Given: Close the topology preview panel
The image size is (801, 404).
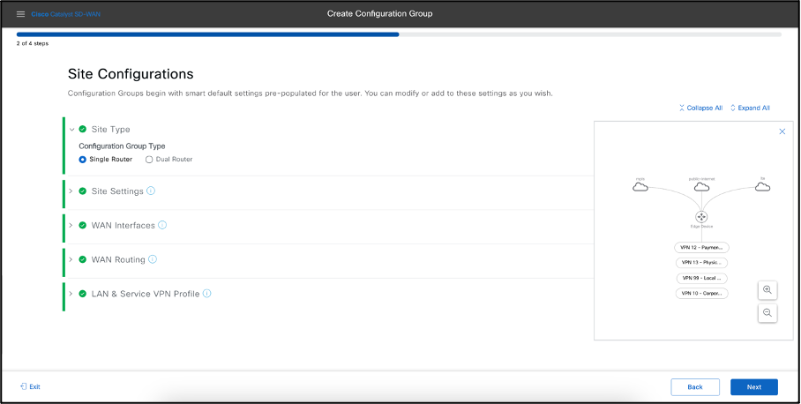Looking at the screenshot, I should coord(782,131).
